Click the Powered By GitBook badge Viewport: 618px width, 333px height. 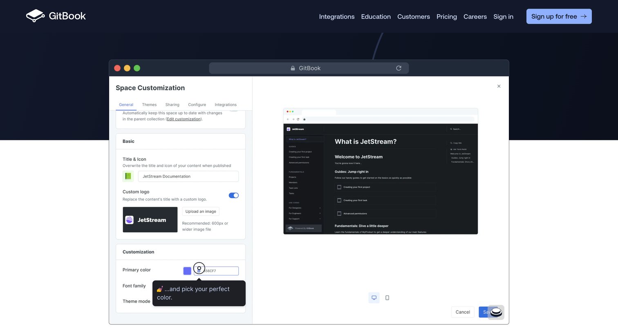pyautogui.click(x=304, y=228)
